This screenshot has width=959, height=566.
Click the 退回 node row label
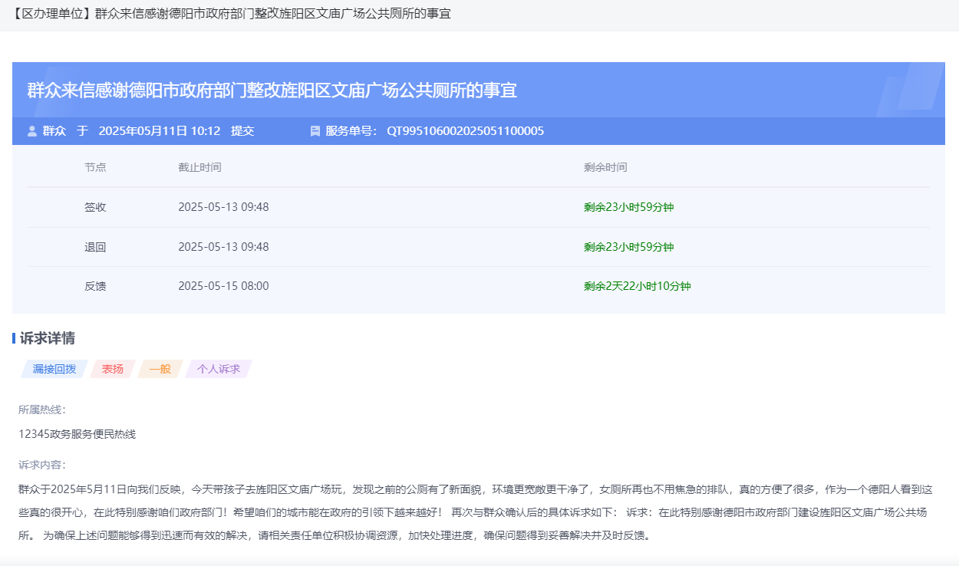(x=95, y=247)
